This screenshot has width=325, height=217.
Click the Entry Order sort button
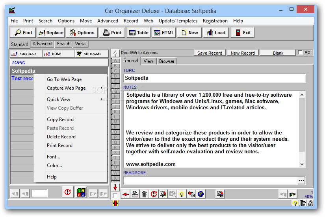click(26, 54)
